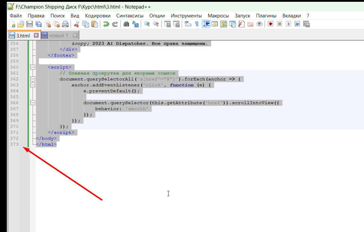
Task: Open the Инструменты menu
Action: (186, 16)
